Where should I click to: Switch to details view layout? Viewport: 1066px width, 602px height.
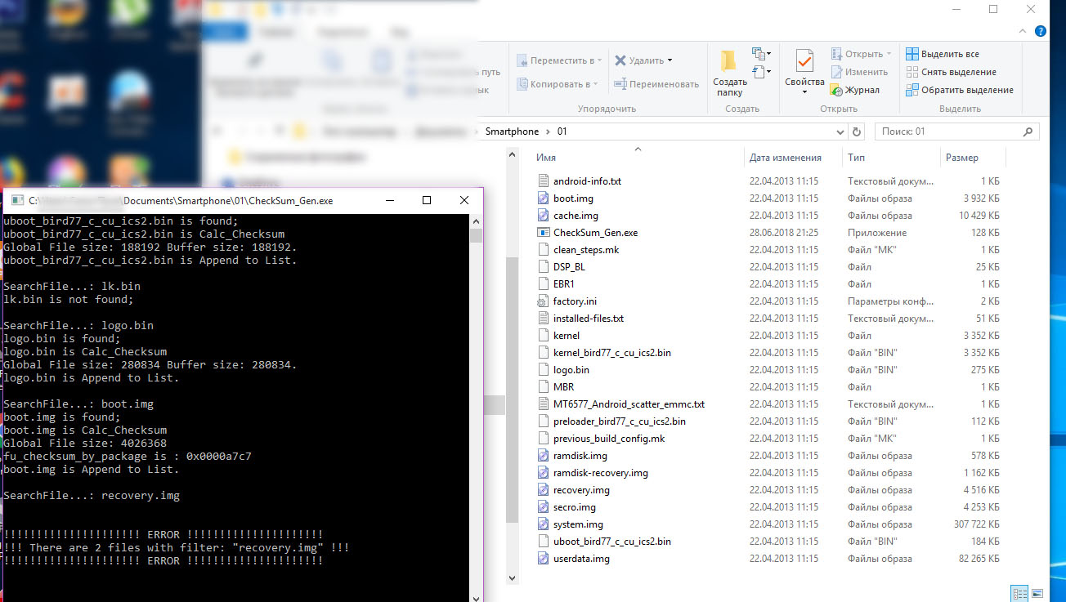click(1019, 593)
